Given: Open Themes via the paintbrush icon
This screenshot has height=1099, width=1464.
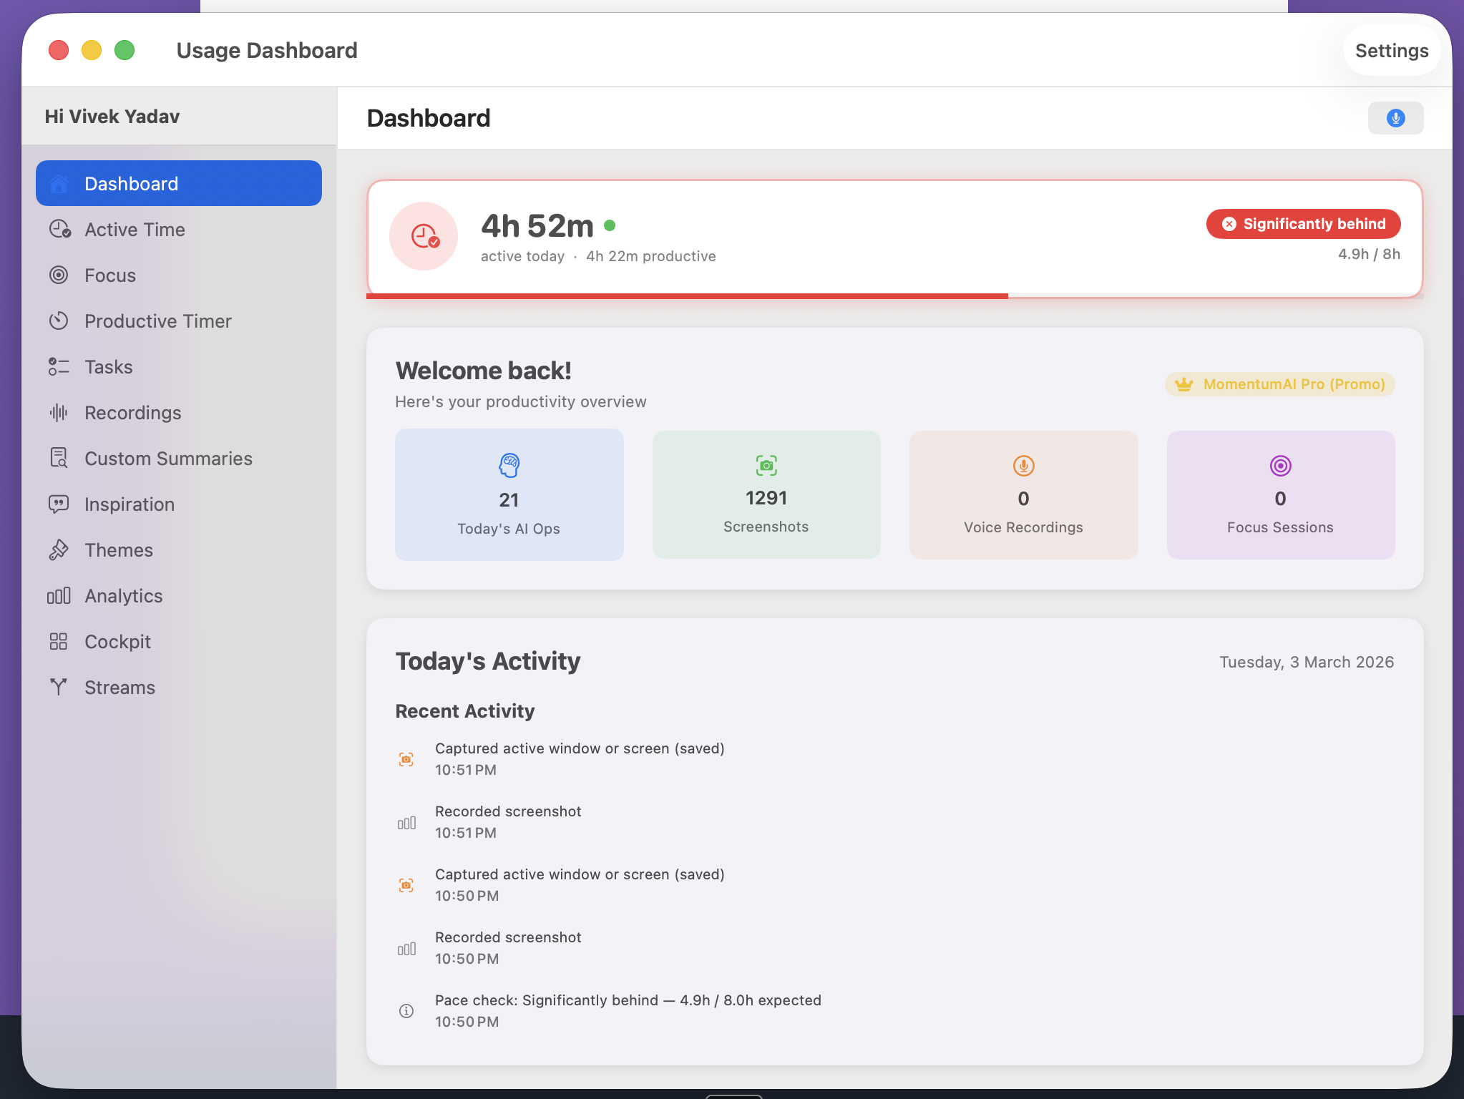Looking at the screenshot, I should 60,549.
